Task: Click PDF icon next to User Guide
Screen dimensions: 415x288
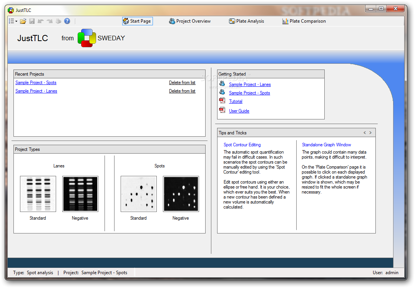Action: [x=222, y=110]
